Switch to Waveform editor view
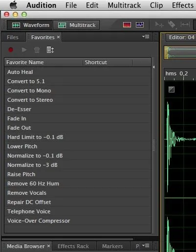Screen dimensions: 196x252 (x=30, y=25)
